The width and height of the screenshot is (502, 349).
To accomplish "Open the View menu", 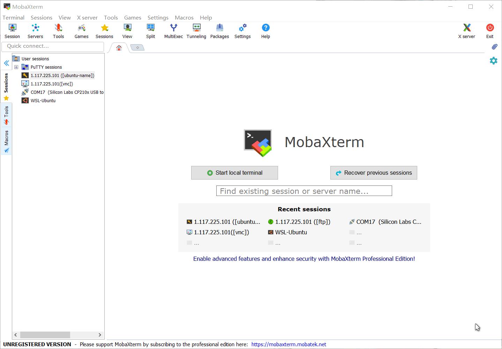I will pyautogui.click(x=65, y=17).
